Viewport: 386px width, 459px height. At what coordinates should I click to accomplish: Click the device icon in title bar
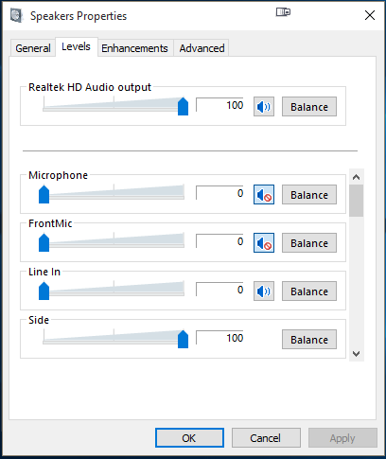pyautogui.click(x=283, y=12)
